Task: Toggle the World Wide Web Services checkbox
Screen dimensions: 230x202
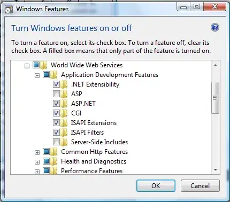Action: [x=36, y=65]
